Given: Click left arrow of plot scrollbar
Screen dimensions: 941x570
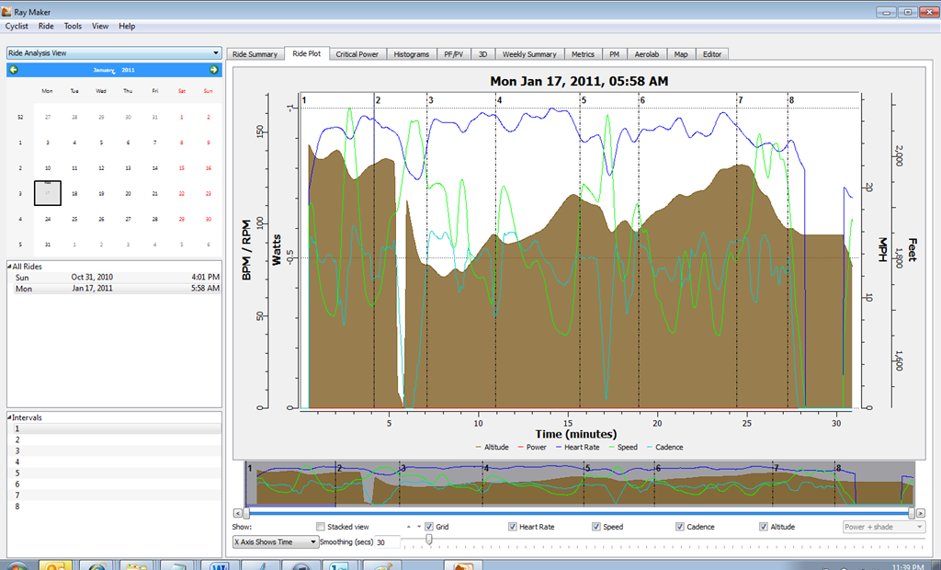Looking at the screenshot, I should coord(238,513).
